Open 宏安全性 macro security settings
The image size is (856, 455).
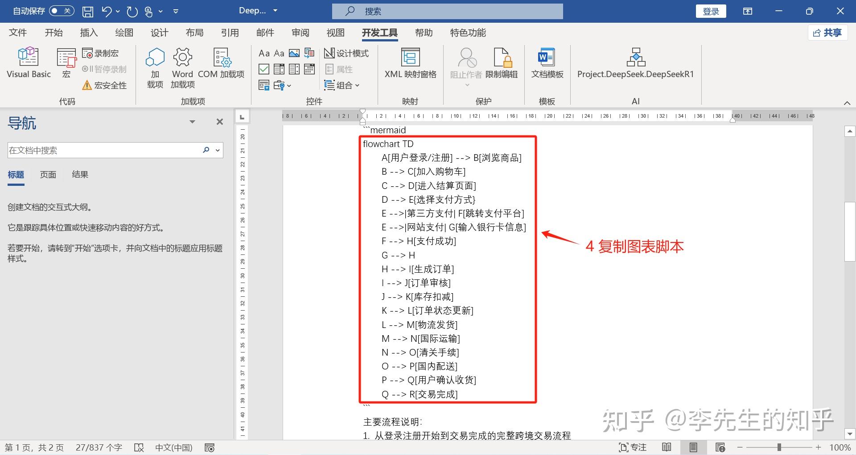click(x=105, y=85)
